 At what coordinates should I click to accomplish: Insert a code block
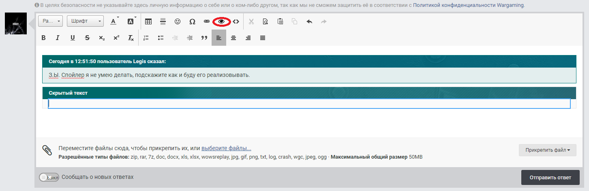(236, 21)
